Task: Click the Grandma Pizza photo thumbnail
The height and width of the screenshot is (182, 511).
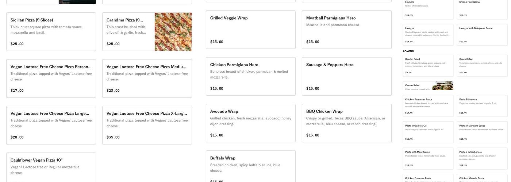Action: coord(173,32)
